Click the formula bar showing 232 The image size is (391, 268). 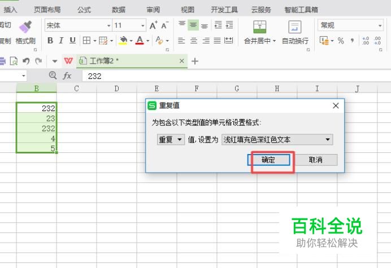[x=236, y=76]
